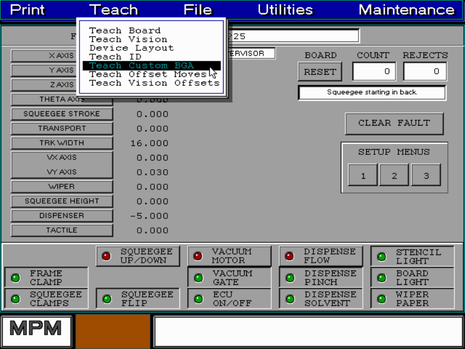Viewport: 465px width, 349px height.
Task: Click the orange status color block
Action: point(113,332)
